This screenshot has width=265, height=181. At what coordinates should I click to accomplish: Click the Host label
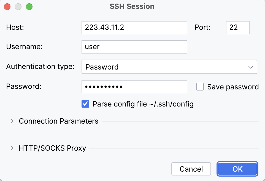15,28
